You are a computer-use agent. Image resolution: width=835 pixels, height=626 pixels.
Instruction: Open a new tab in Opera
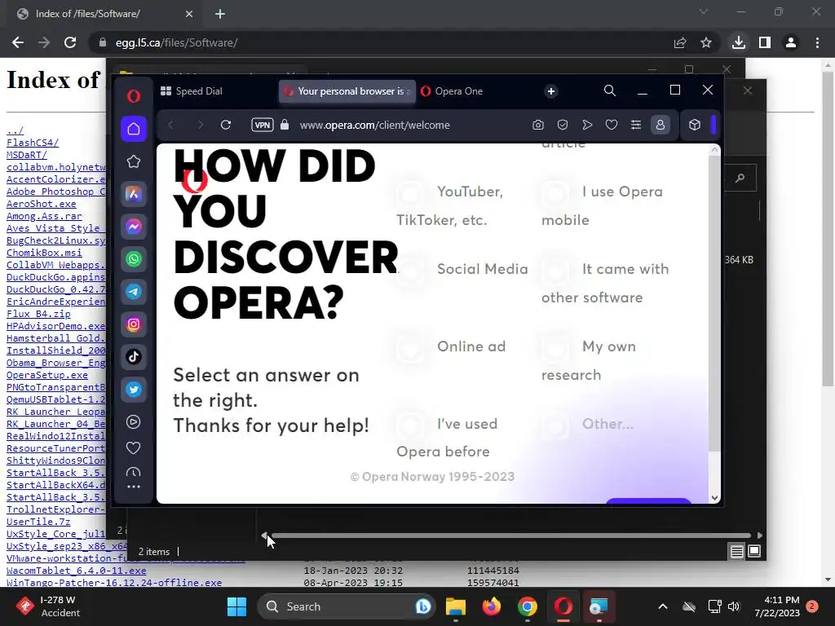coord(551,91)
